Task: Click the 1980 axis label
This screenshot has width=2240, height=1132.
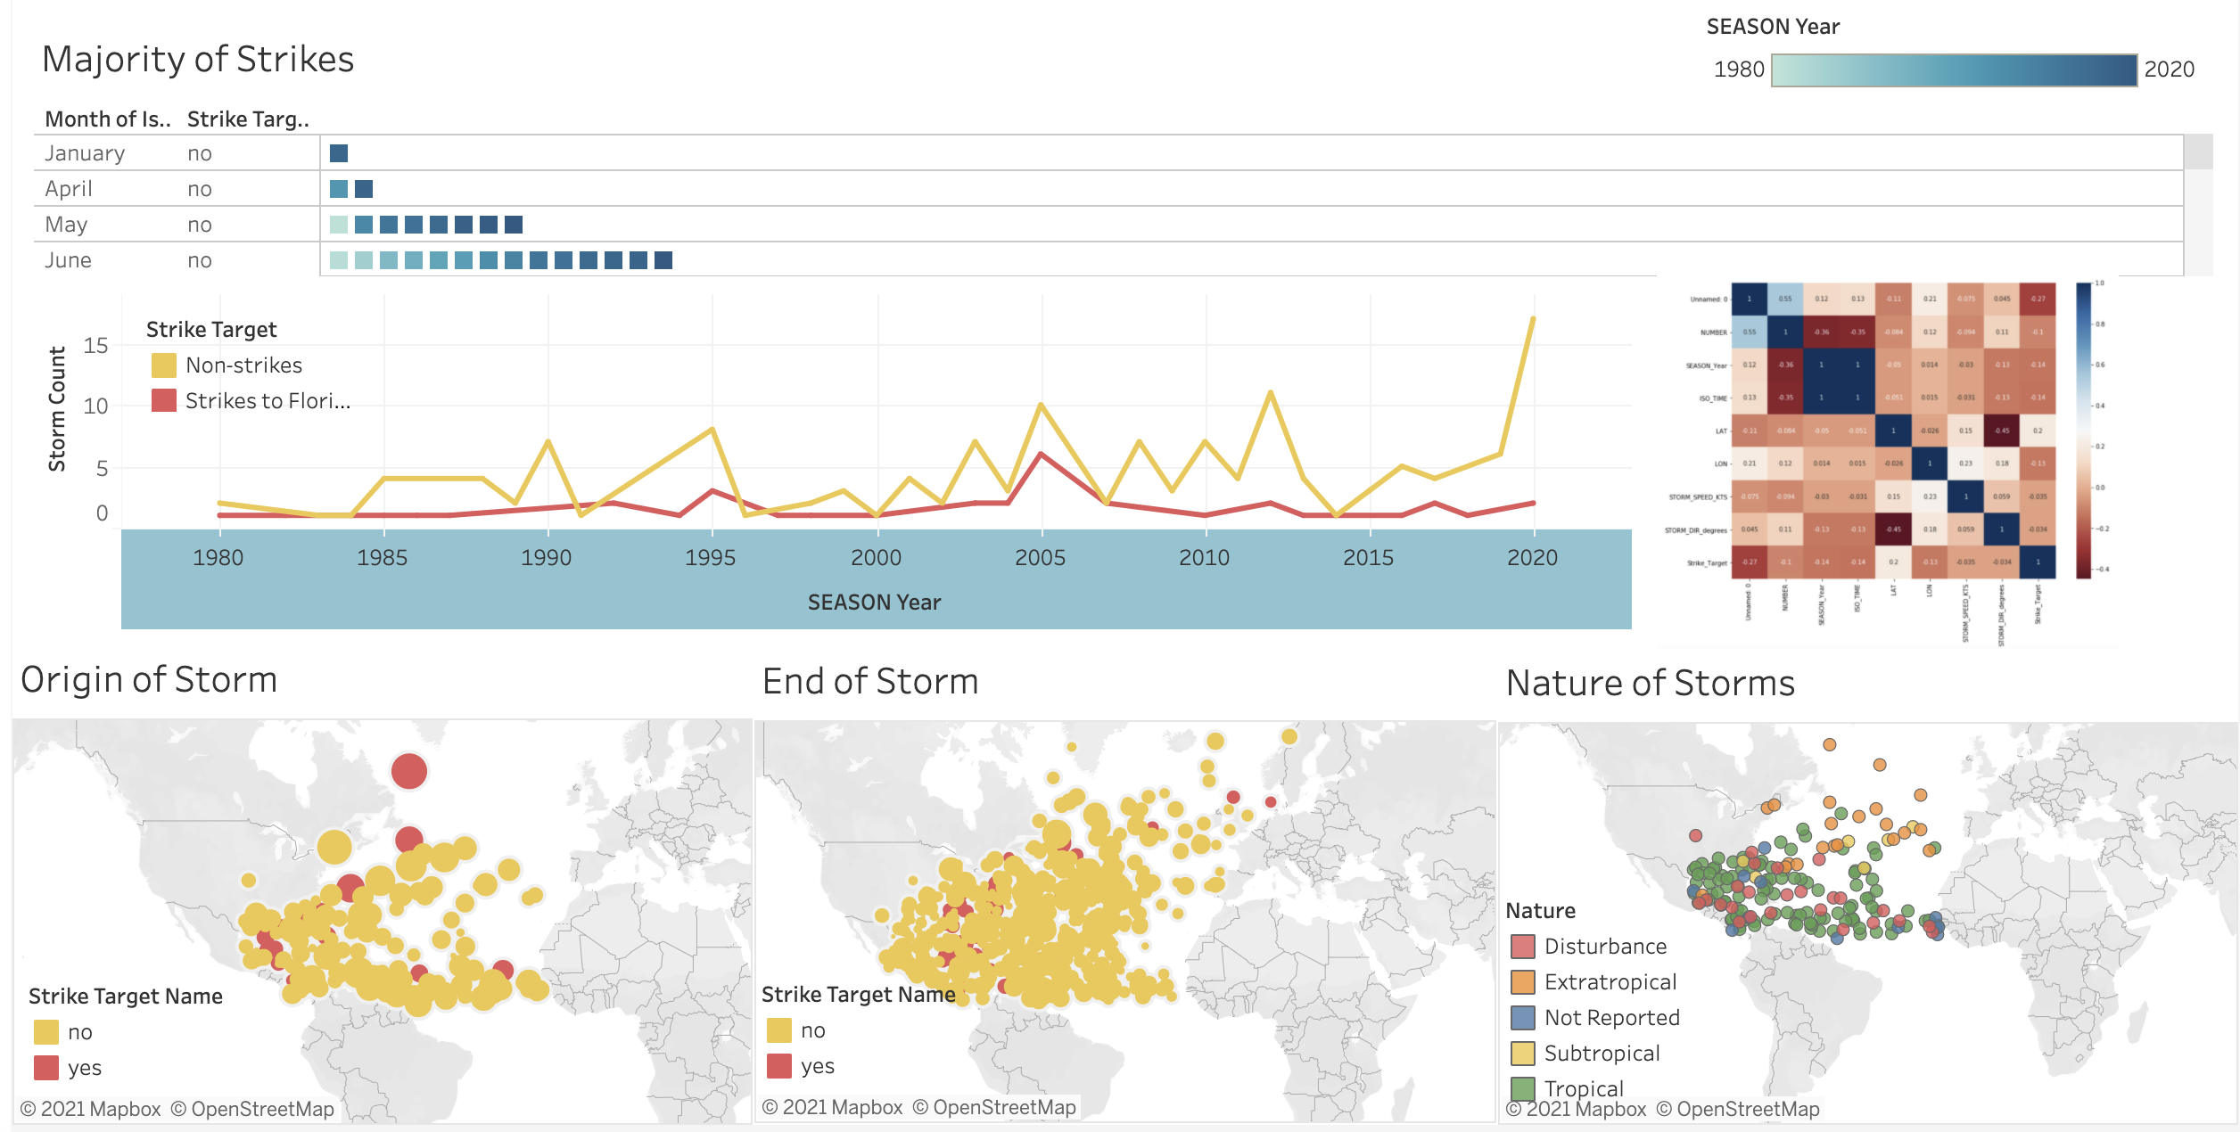Action: click(x=218, y=558)
